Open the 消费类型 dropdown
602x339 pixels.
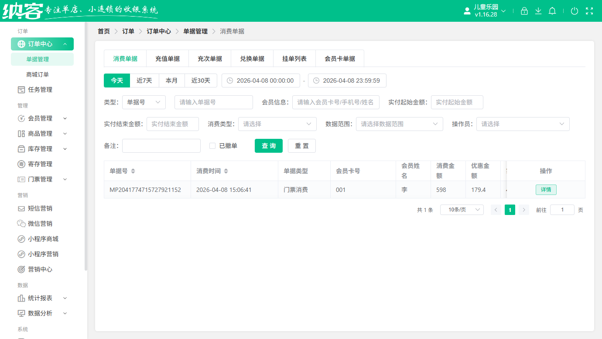(x=277, y=124)
